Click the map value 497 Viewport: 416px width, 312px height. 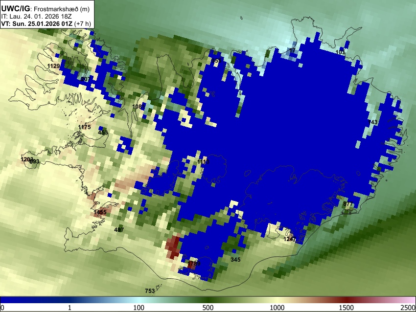click(x=119, y=229)
